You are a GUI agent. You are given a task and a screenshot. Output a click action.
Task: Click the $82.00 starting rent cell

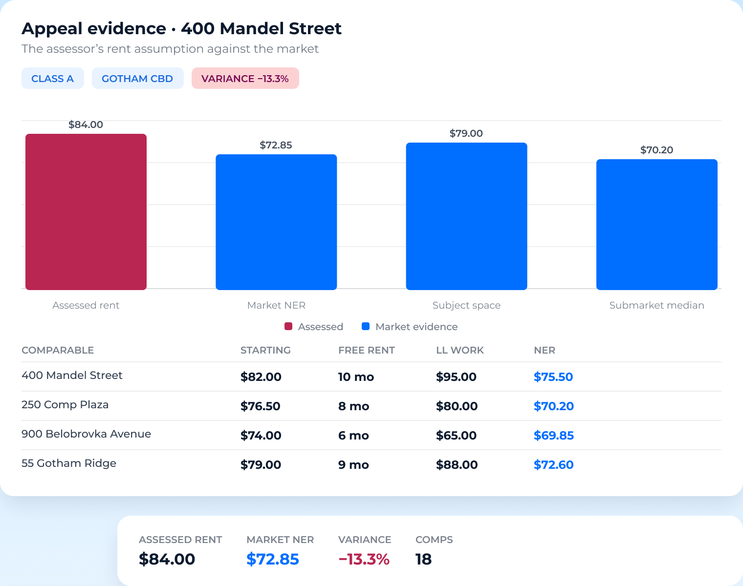261,377
